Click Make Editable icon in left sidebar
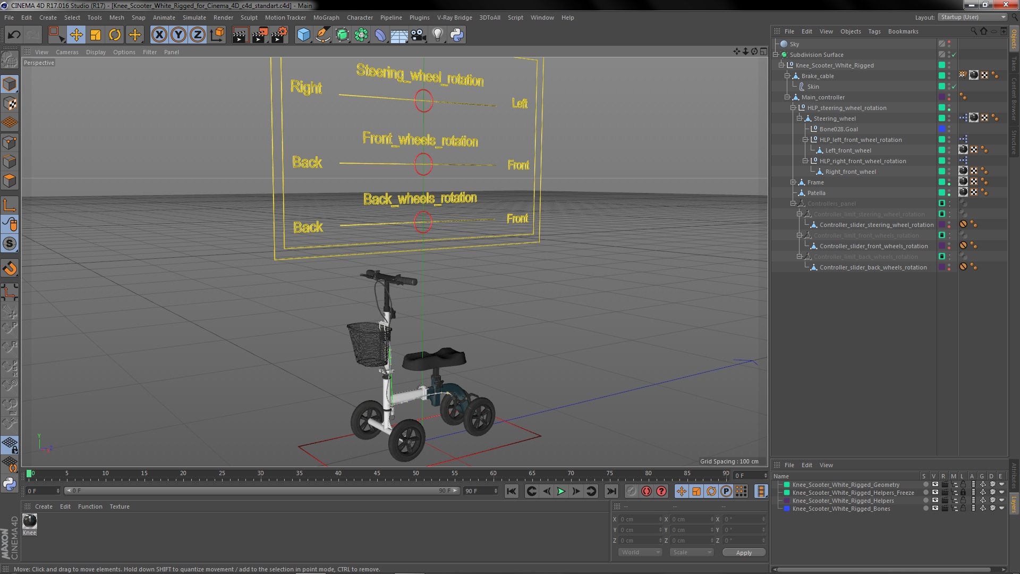1020x574 pixels. click(10, 60)
